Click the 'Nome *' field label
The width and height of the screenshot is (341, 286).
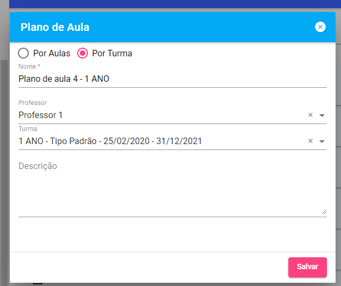click(29, 67)
